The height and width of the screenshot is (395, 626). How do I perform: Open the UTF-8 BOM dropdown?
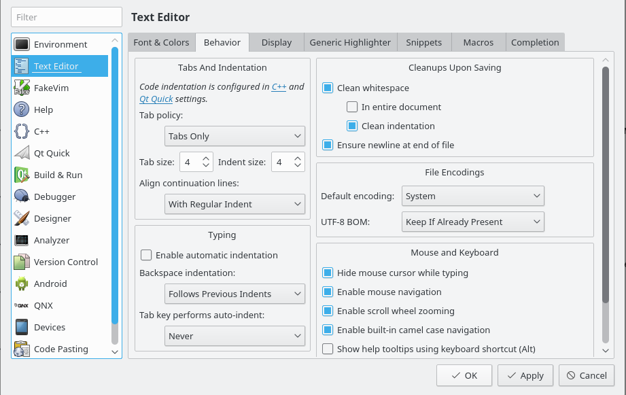472,222
